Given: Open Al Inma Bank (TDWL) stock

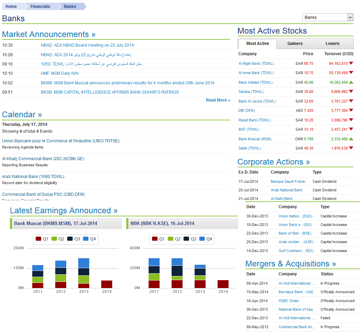Looking at the screenshot, I should pos(256,73).
